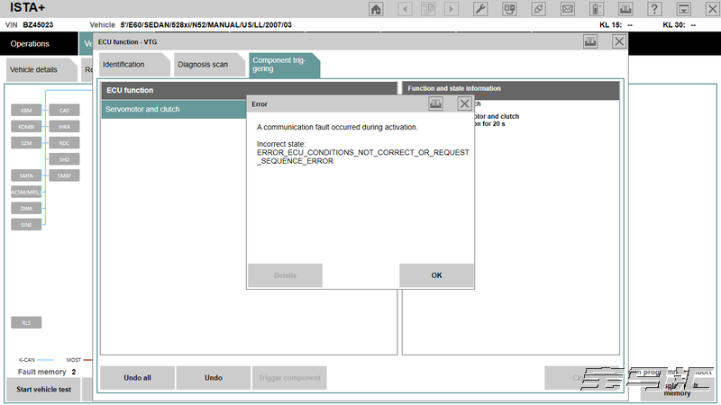Select the KOMBI control unit

click(26, 127)
